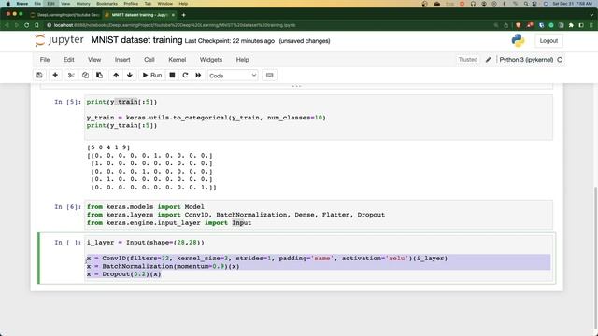Click the Dropout(0.2)(x) line
This screenshot has width=598, height=336.
click(x=123, y=274)
